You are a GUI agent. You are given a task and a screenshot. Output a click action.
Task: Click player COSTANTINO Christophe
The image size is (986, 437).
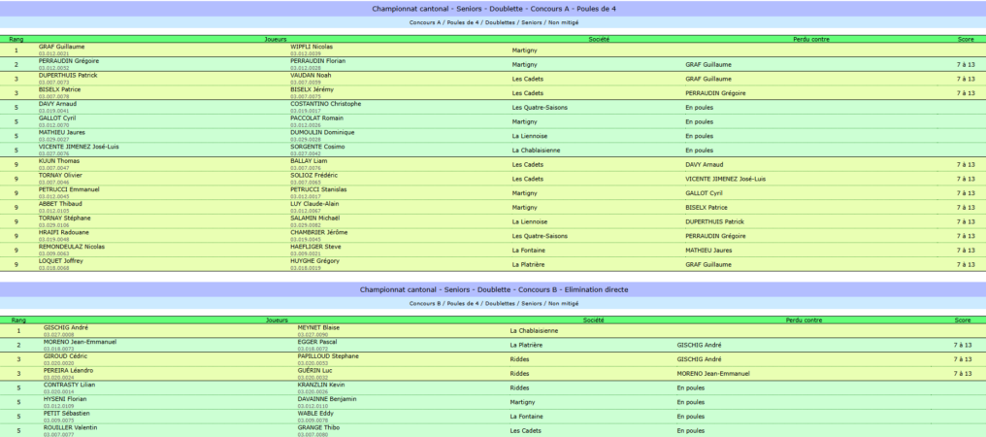pyautogui.click(x=326, y=104)
